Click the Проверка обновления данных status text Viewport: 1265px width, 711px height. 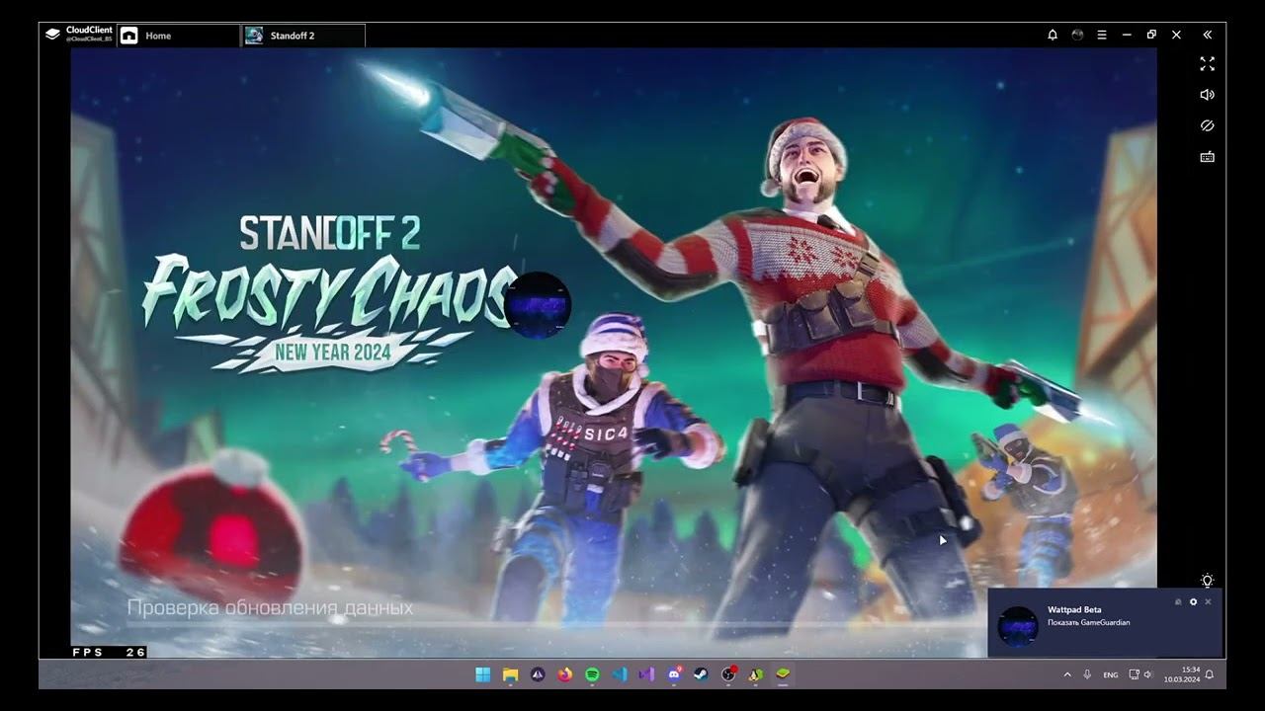pyautogui.click(x=270, y=608)
